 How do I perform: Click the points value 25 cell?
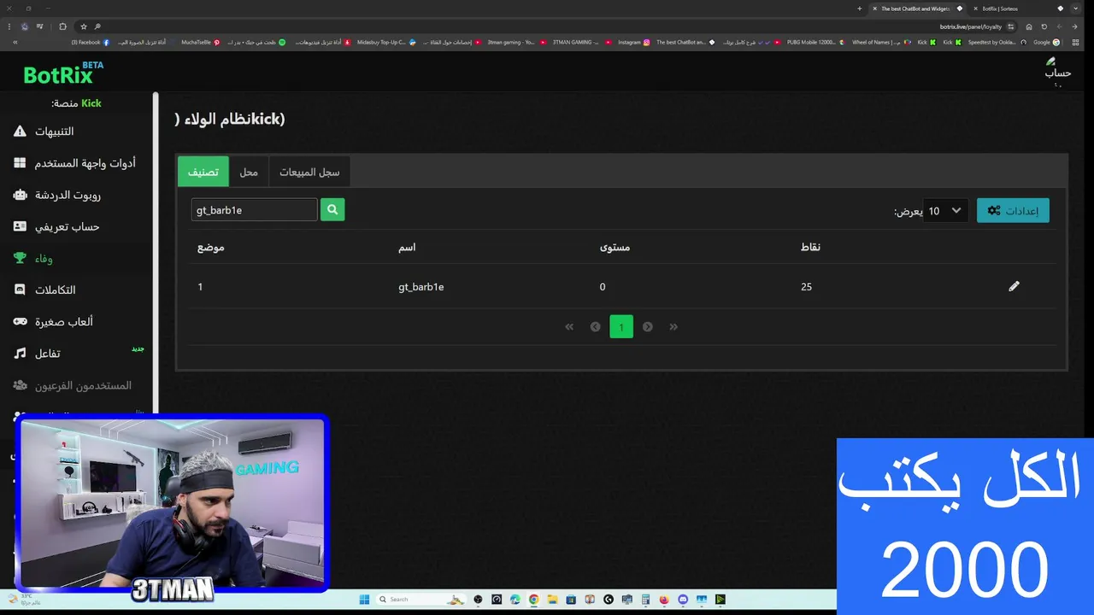coord(806,287)
